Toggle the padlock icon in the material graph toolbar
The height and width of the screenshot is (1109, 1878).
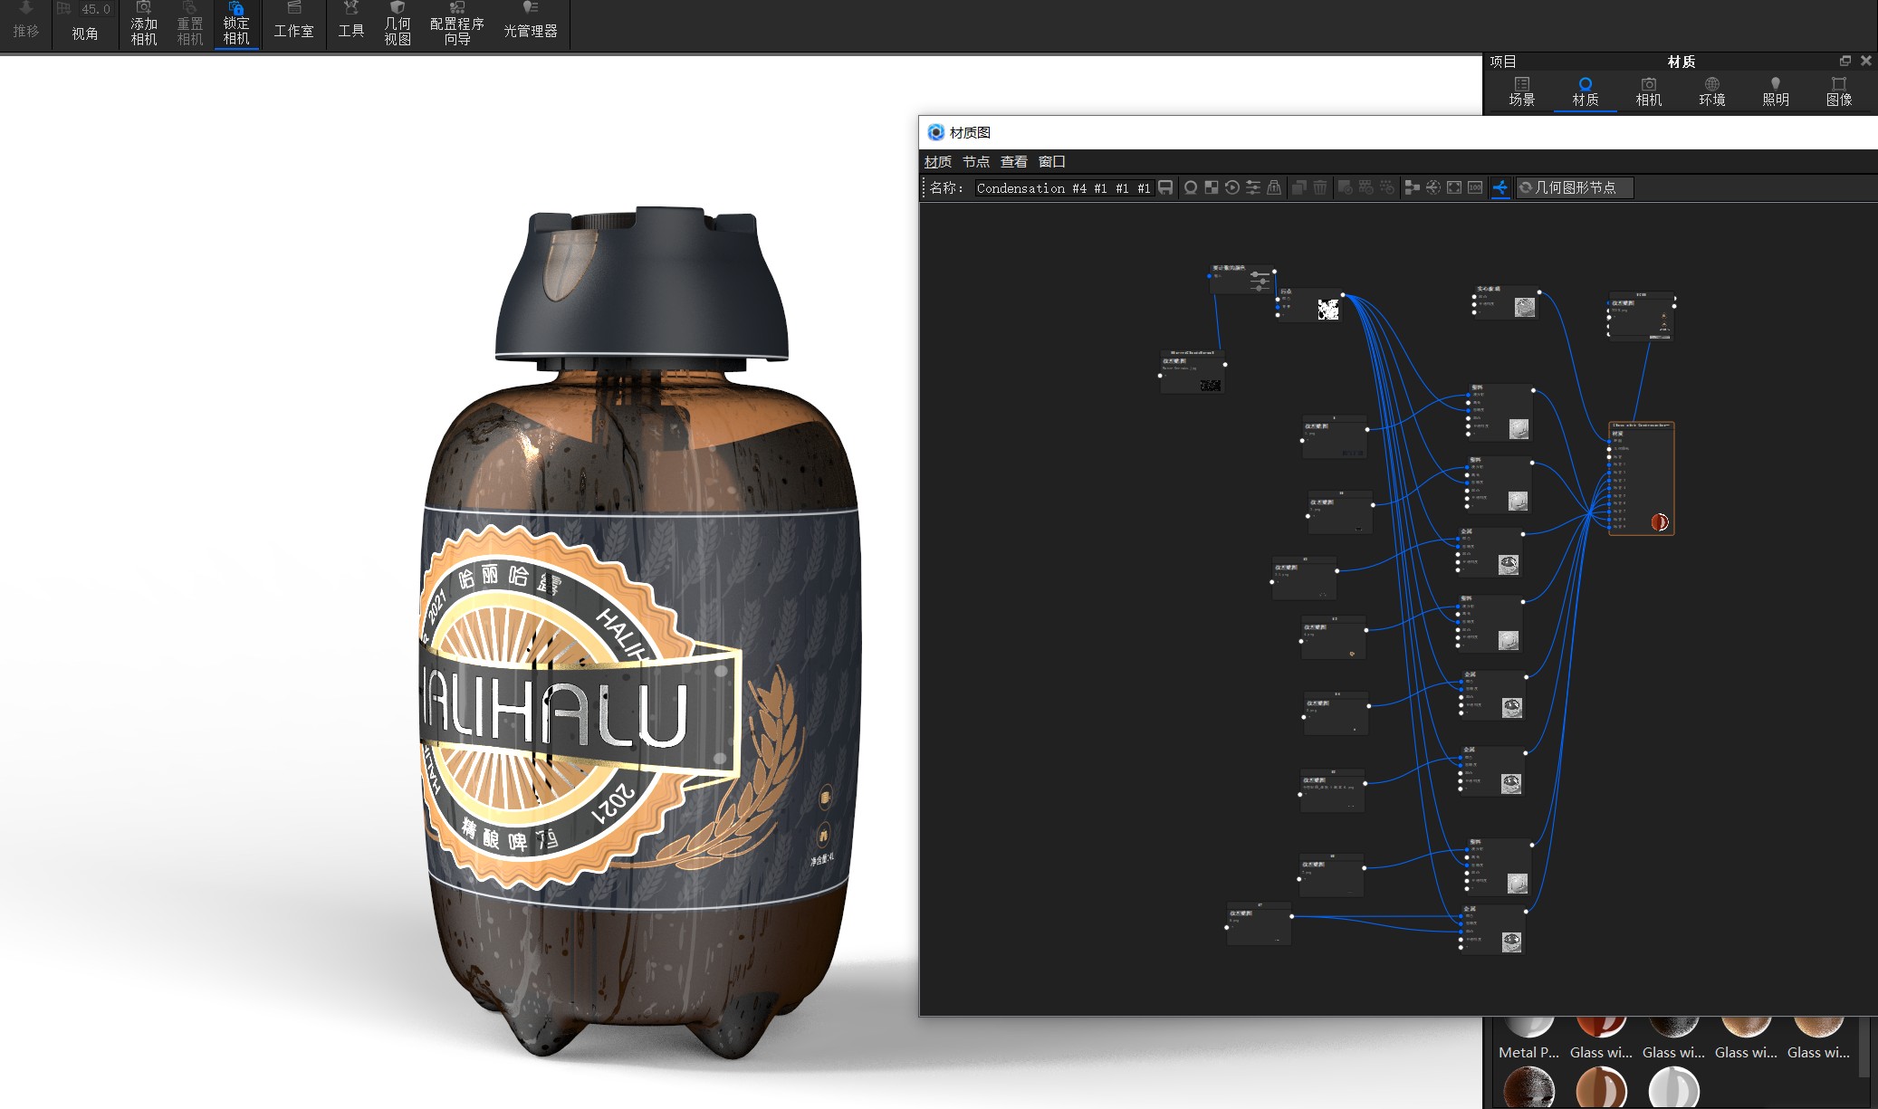tap(1274, 187)
